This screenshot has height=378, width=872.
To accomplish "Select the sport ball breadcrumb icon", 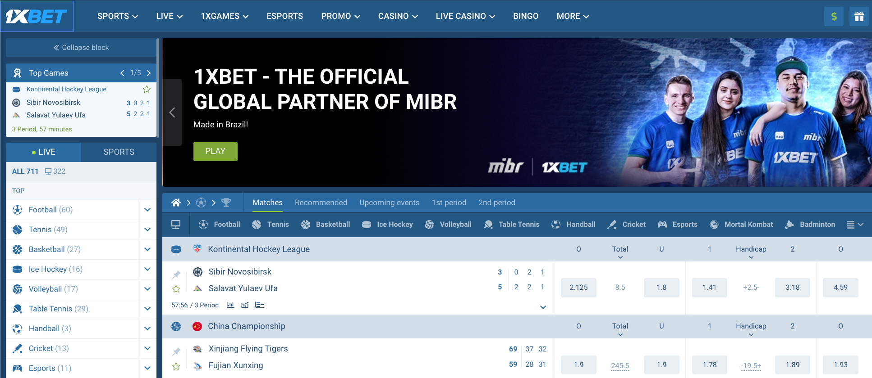I will [x=201, y=202].
